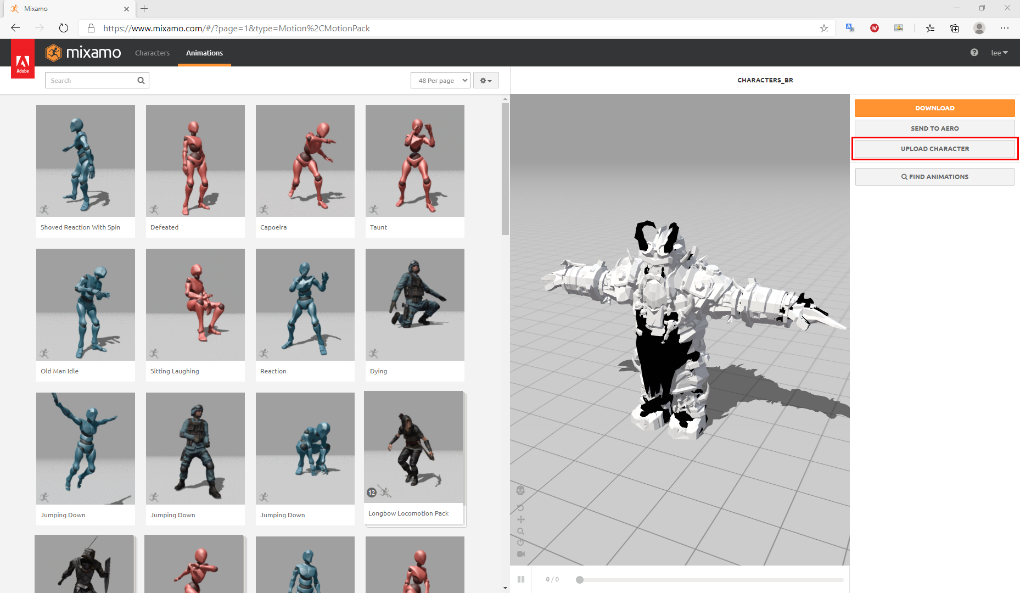Pause the animation playback
Screen dimensions: 1020x593
pyautogui.click(x=521, y=579)
